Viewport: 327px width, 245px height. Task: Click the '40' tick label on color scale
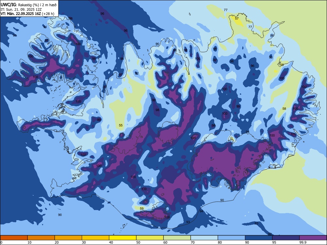[111, 242]
